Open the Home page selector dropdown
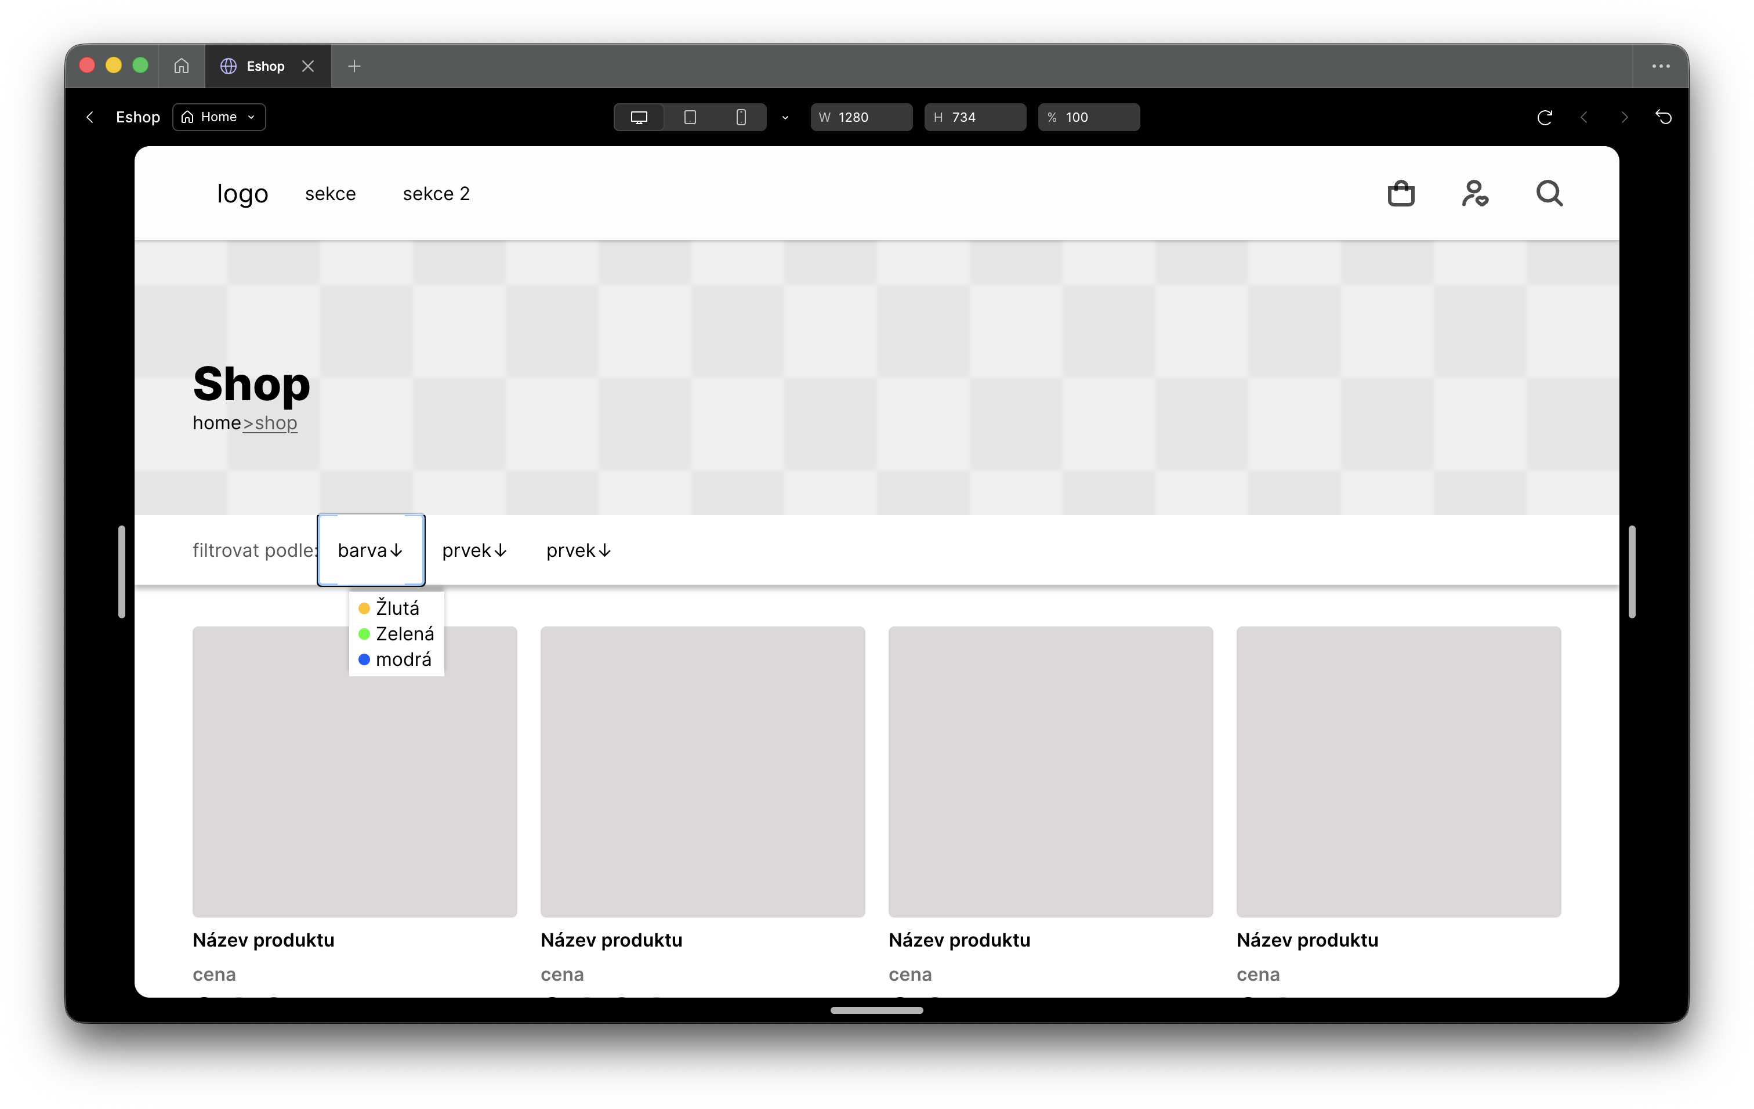Viewport: 1754px width, 1109px height. 219,117
